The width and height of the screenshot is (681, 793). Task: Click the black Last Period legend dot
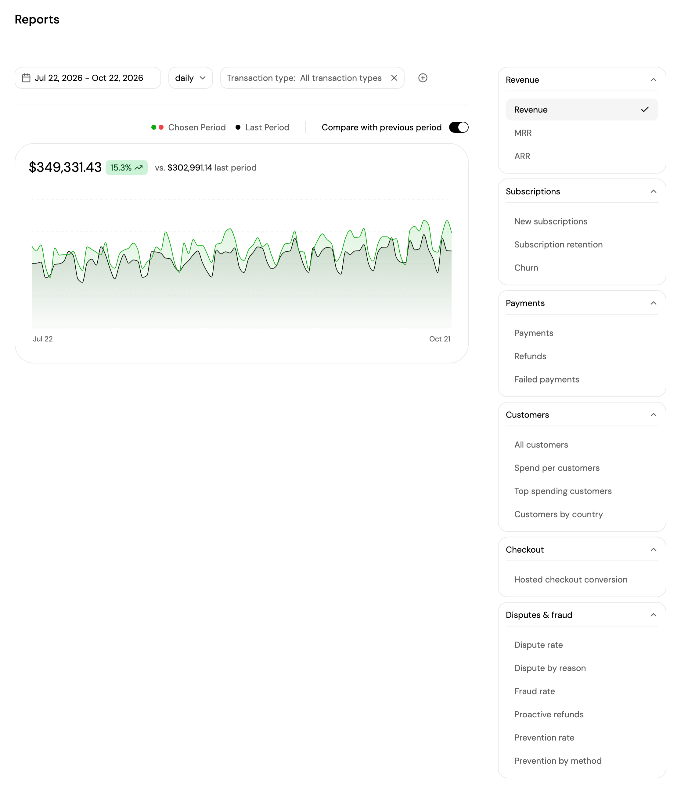238,127
